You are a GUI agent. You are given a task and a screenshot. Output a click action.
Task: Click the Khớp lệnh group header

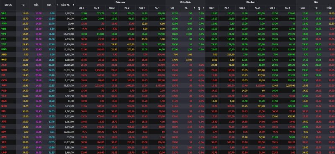tap(185, 2)
